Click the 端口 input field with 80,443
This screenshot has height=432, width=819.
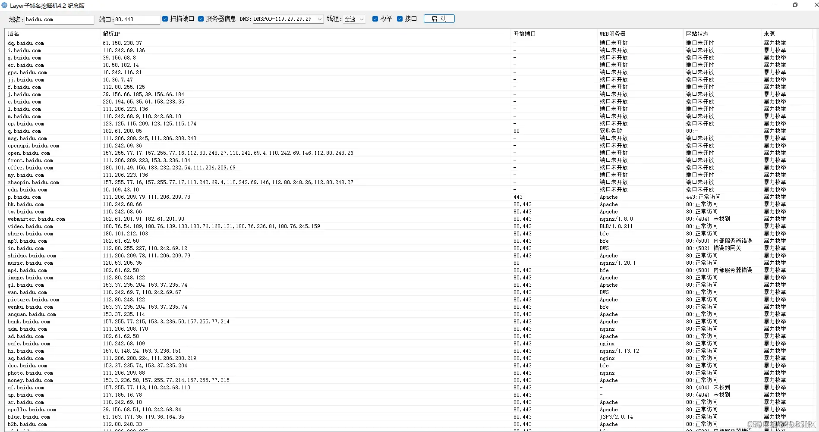click(x=137, y=19)
